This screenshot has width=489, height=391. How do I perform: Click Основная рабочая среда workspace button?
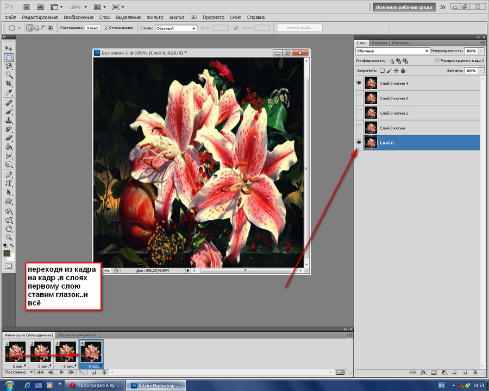404,7
